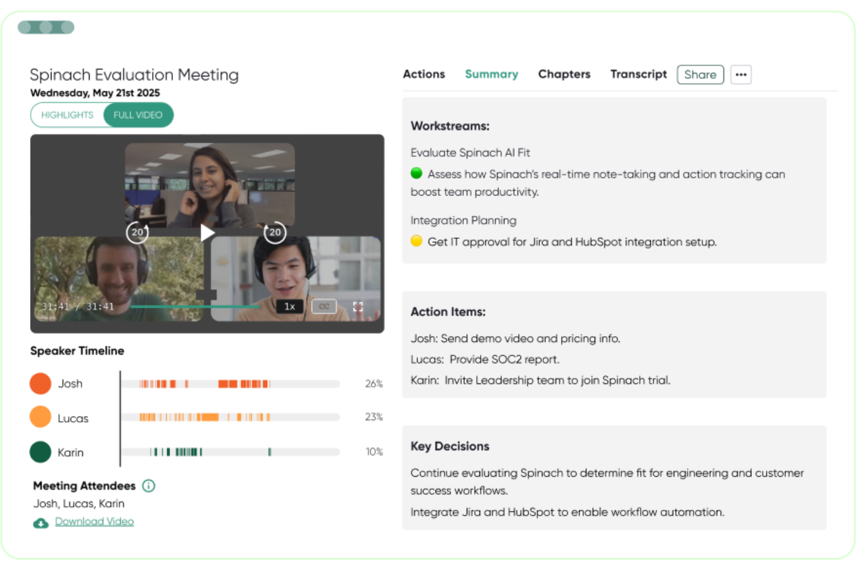Open the Actions tab
Image resolution: width=856 pixels, height=571 pixels.
424,74
